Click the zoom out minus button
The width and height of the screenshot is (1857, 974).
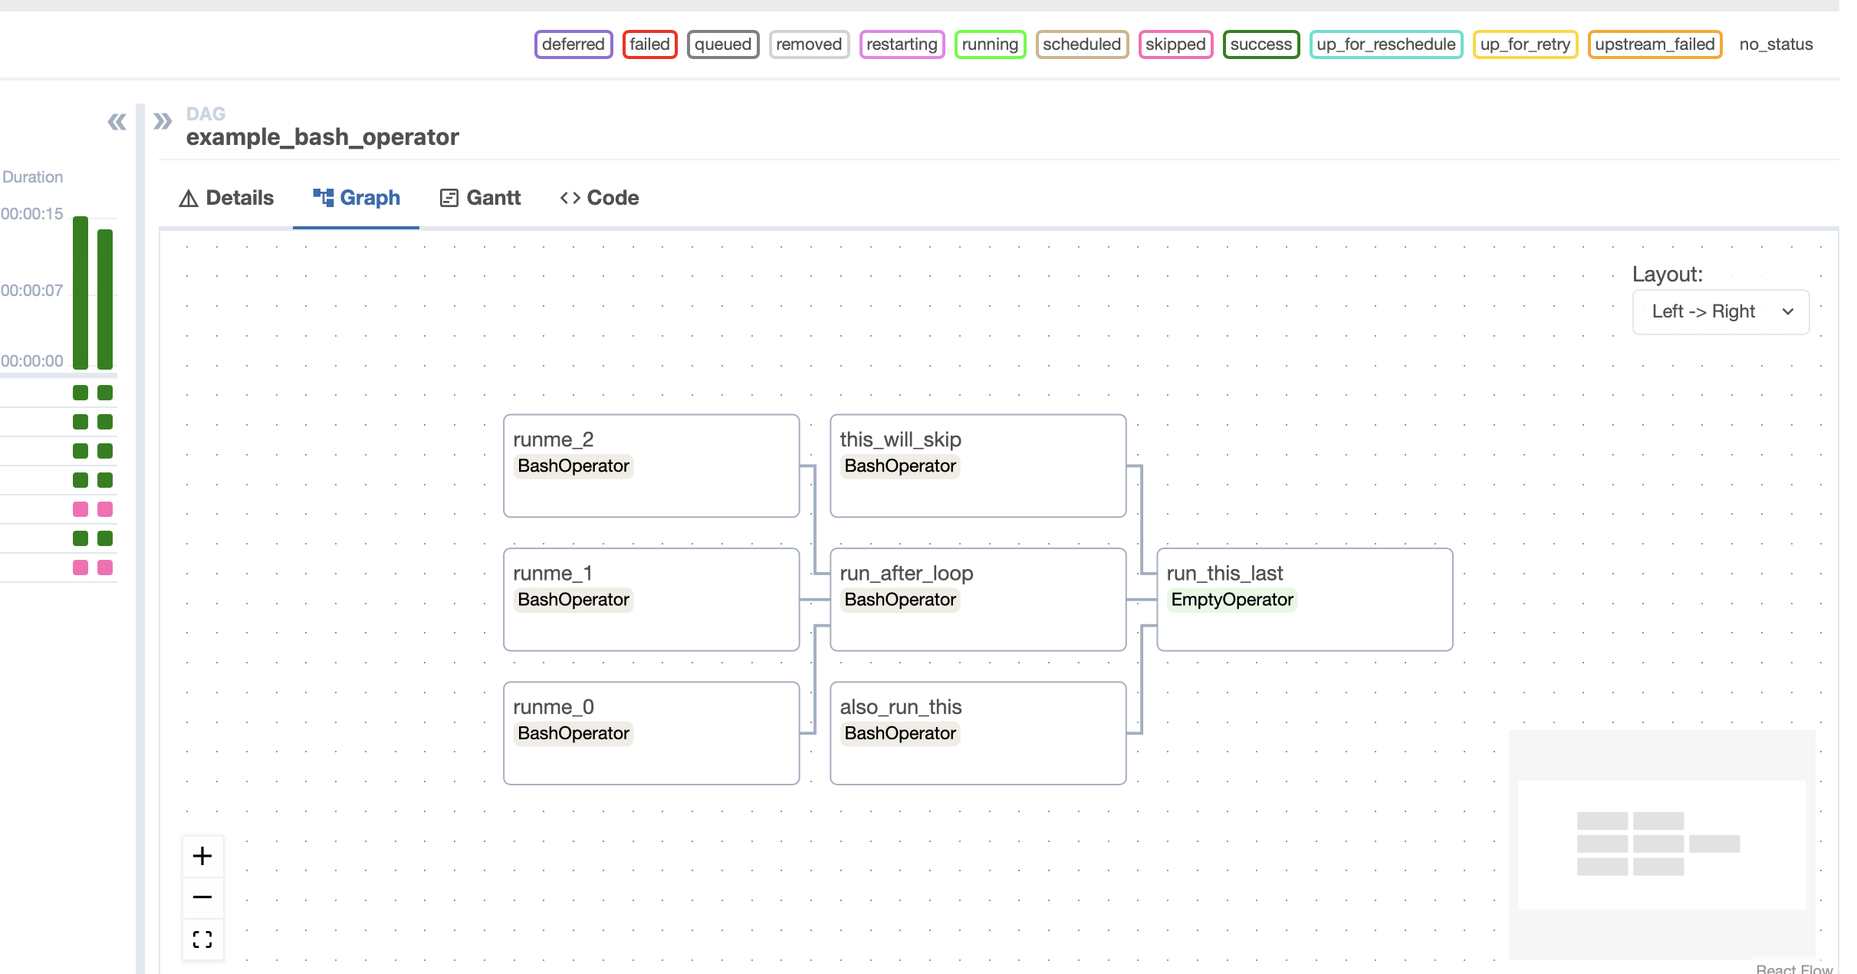tap(202, 897)
